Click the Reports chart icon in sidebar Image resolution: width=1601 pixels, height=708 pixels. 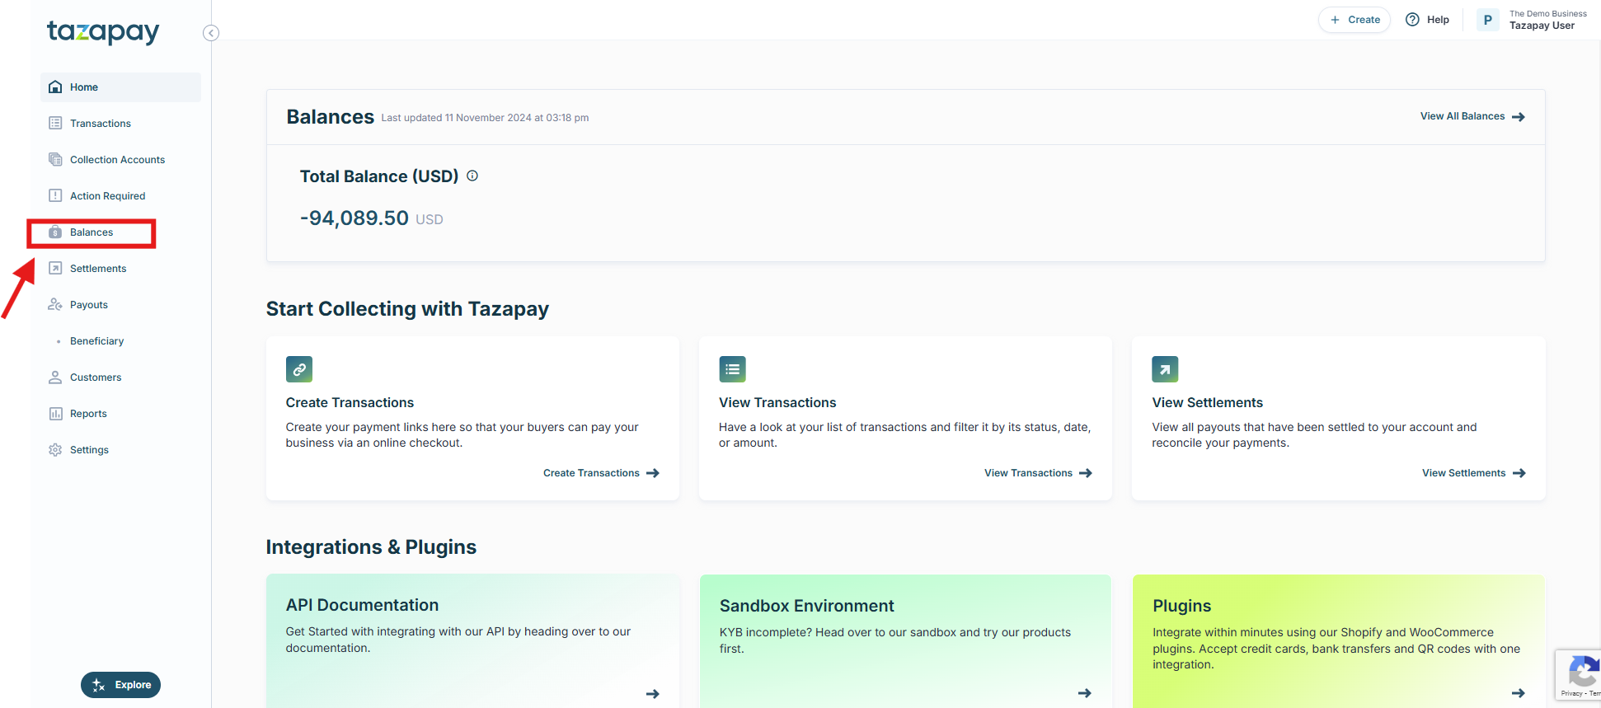55,413
